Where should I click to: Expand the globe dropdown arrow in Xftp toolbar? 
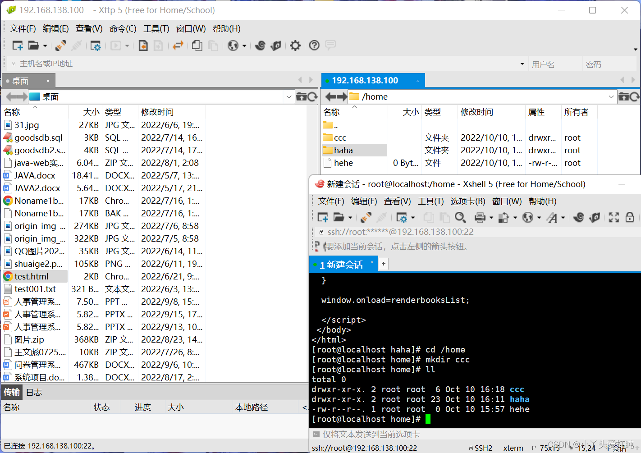[244, 46]
